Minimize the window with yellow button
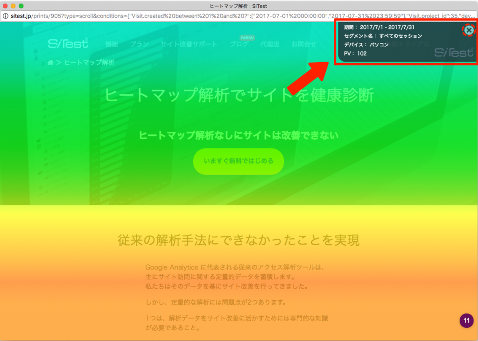478x341 pixels. click(13, 6)
